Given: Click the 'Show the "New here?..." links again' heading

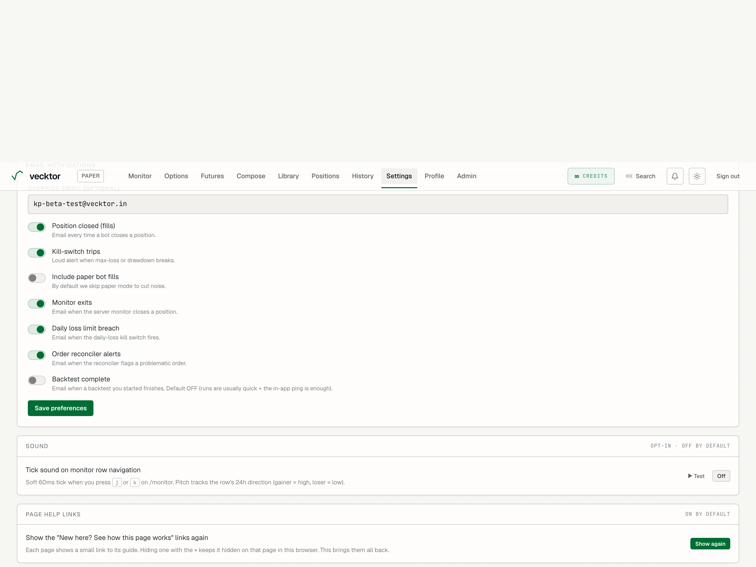Looking at the screenshot, I should pos(117,538).
